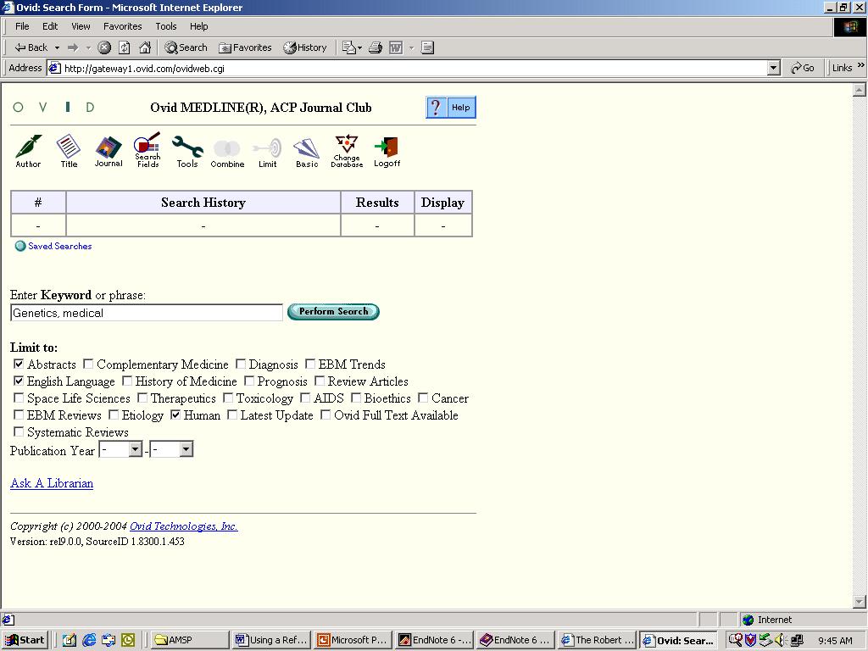Click the Go button beside address bar
Viewport: 868px width, 651px height.
point(803,68)
